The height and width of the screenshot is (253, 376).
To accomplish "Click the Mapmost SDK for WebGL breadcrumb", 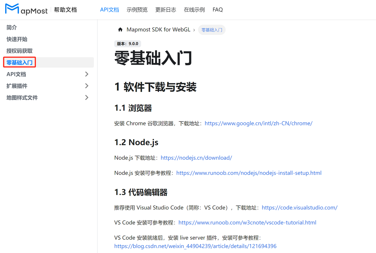I will pos(158,30).
